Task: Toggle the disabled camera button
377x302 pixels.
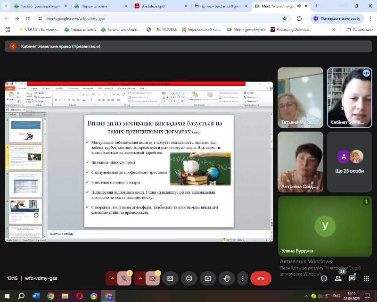Action: pos(153,278)
